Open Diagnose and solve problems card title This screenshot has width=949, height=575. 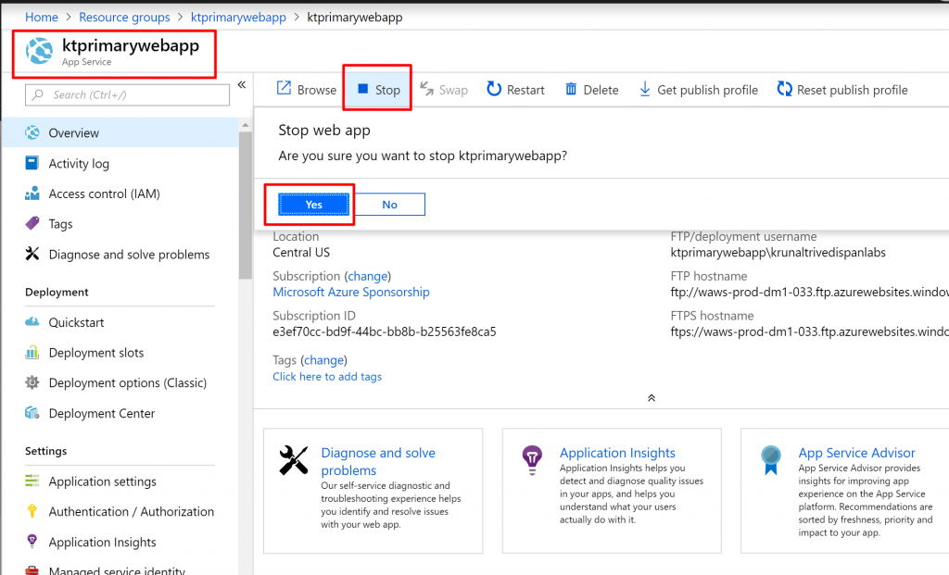(378, 461)
